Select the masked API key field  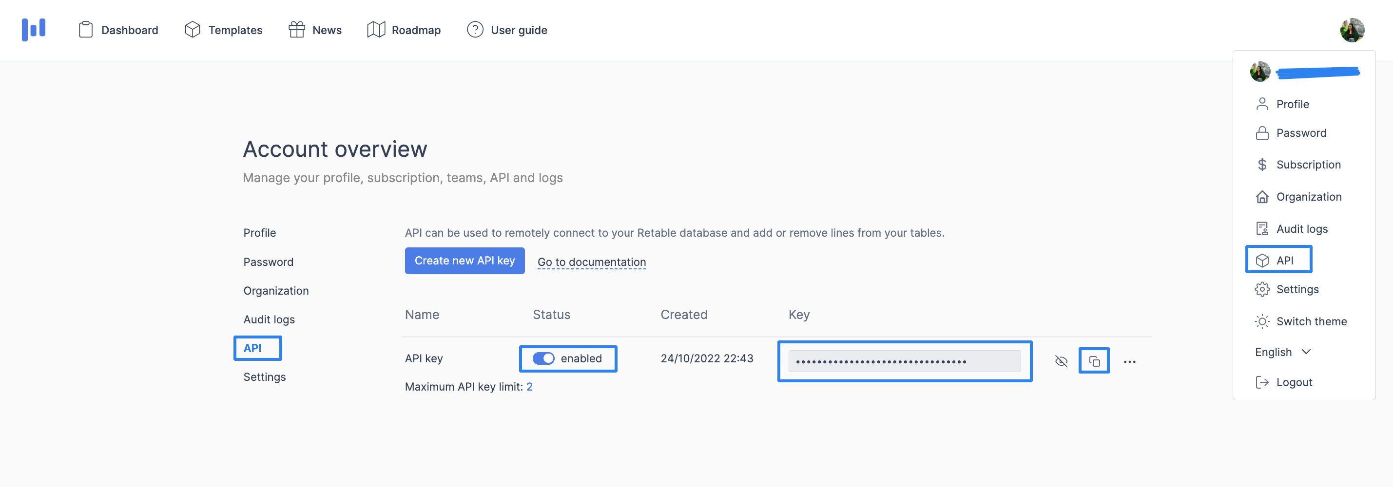[x=905, y=360]
